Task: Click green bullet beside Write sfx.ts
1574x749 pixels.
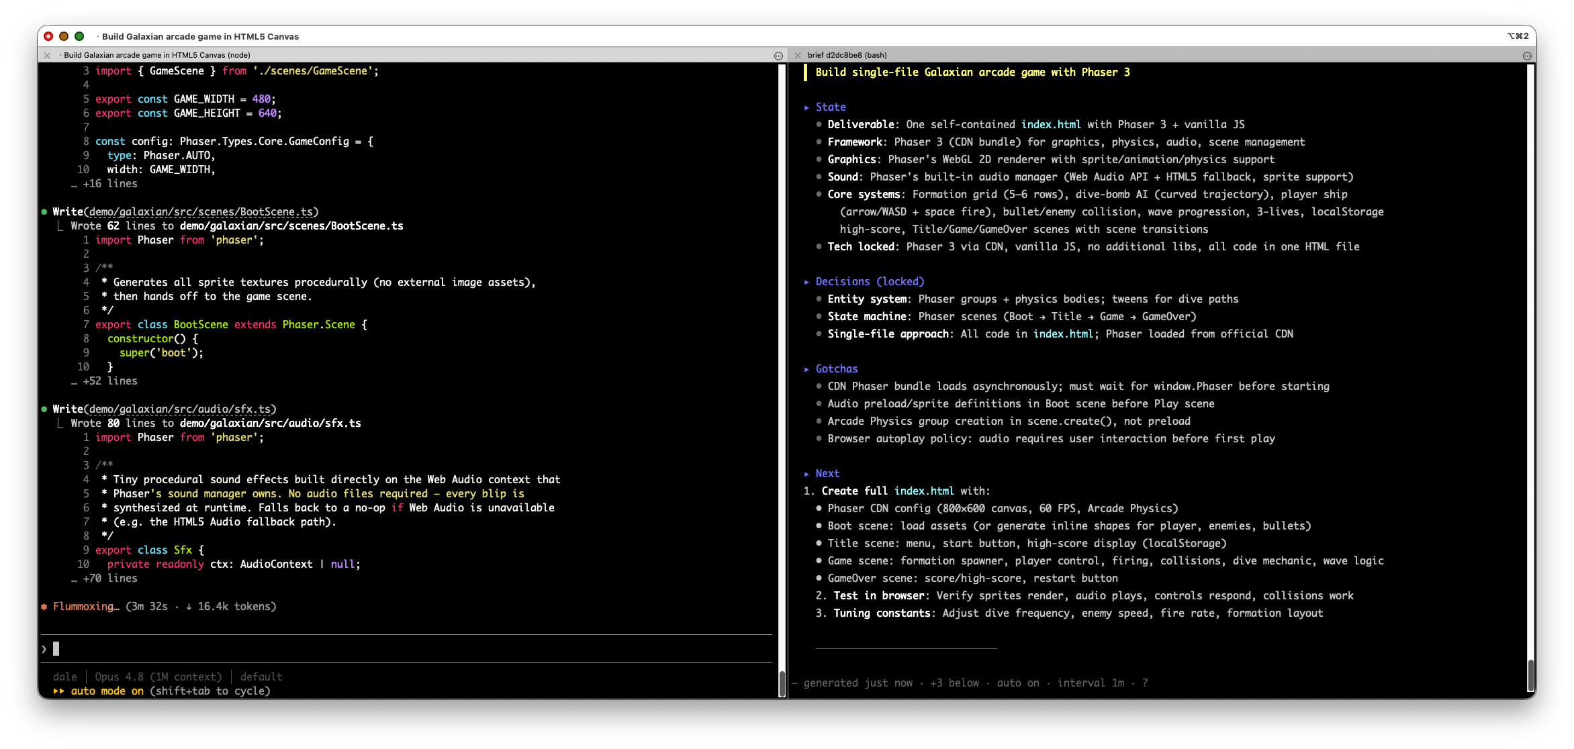Action: (x=44, y=409)
